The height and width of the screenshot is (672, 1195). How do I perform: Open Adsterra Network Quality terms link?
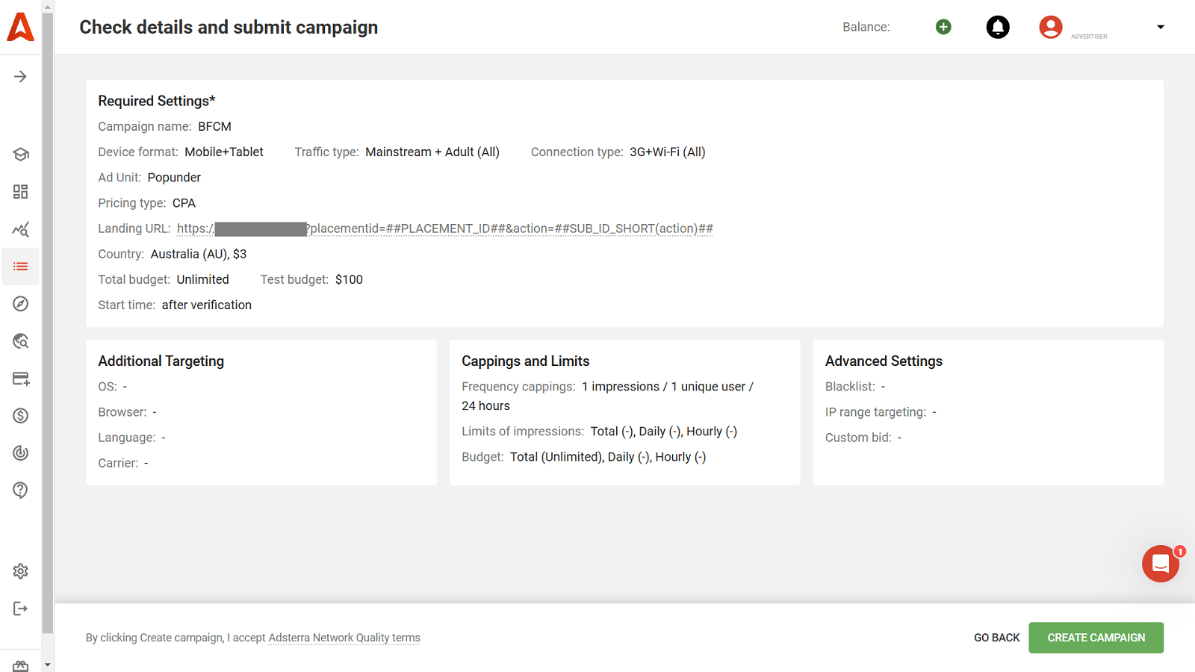(x=344, y=638)
